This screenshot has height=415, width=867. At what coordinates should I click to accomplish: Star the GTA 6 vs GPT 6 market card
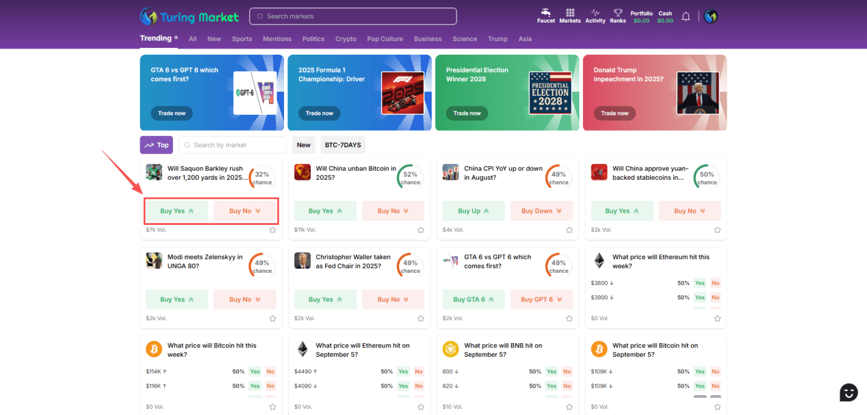pos(569,318)
